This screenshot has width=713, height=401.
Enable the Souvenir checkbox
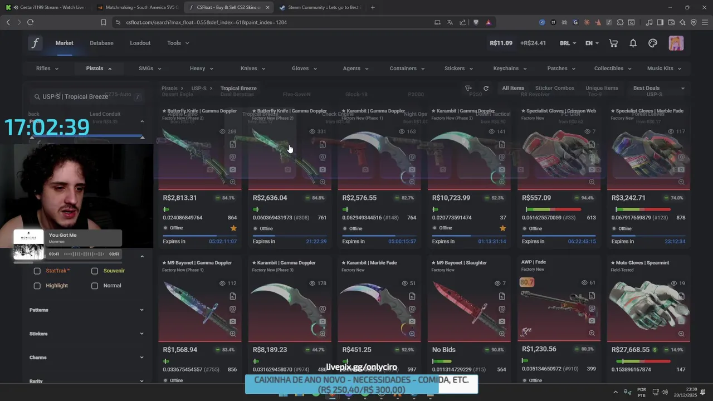click(x=95, y=271)
